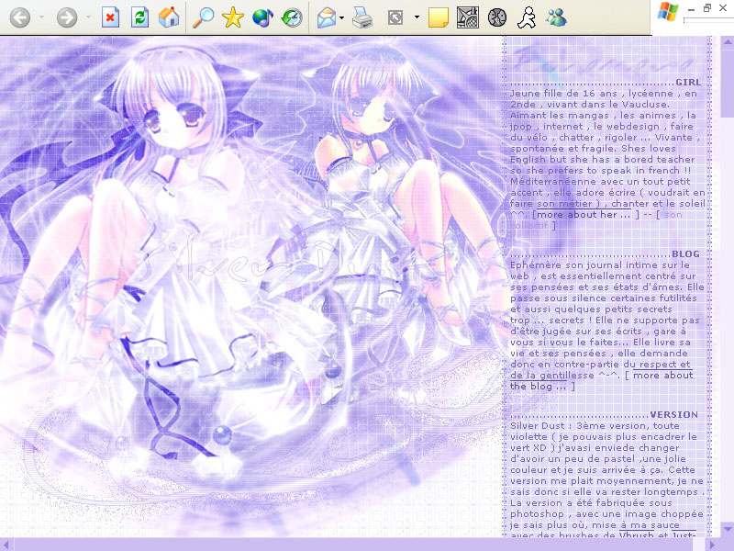Click the vertical scrollbar down arrow
The width and height of the screenshot is (734, 551).
pos(727,530)
